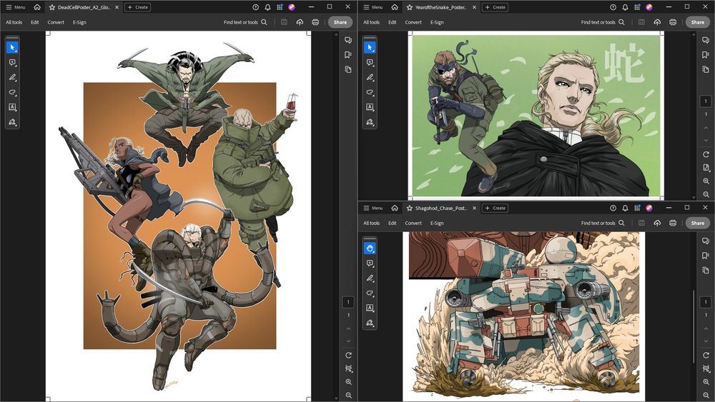The image size is (715, 402).
Task: Star the Shagohod_Chase_Post tab
Action: (410, 208)
